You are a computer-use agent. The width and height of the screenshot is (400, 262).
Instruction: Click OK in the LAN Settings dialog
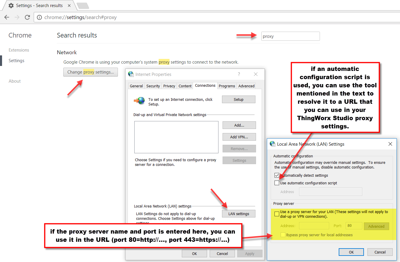click(351, 252)
